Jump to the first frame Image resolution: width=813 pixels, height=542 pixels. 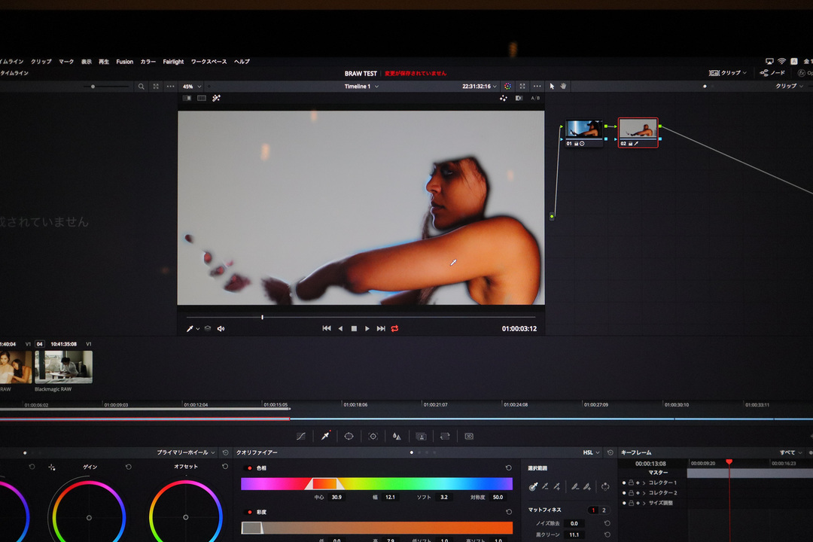[327, 329]
